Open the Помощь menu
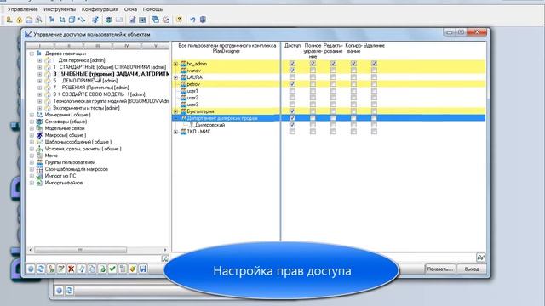This screenshot has height=306, width=545. point(152,9)
